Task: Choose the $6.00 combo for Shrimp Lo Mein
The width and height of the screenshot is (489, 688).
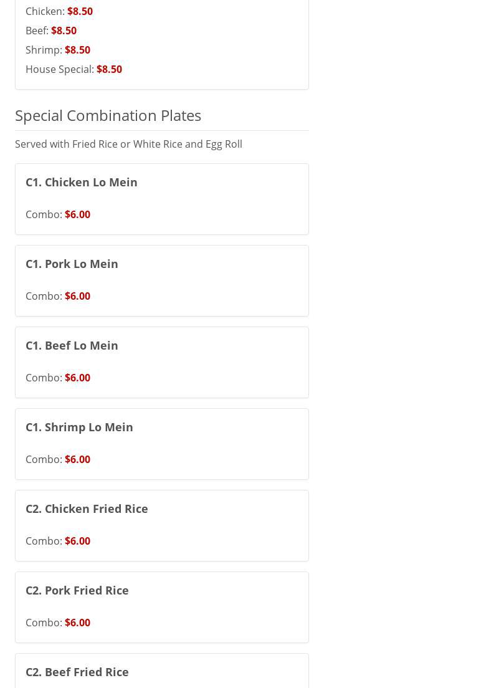Action: pyautogui.click(x=77, y=459)
